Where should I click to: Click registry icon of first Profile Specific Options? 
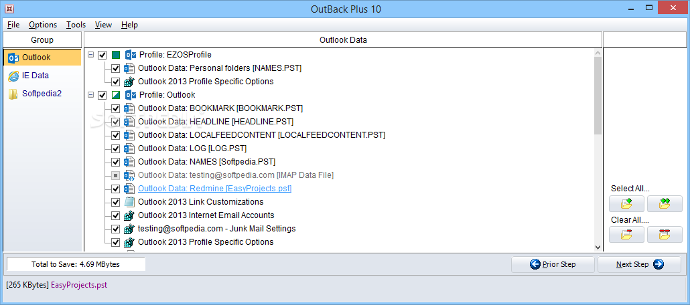(129, 82)
